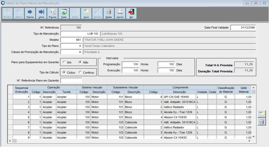Jump to last record with Ultimo

pyautogui.click(x=41, y=13)
